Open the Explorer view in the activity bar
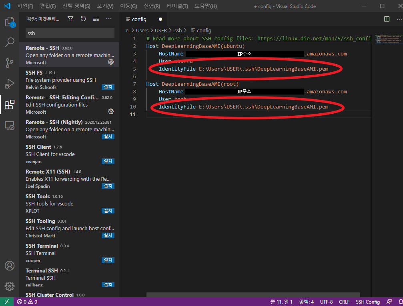This screenshot has height=306, width=403. click(x=10, y=22)
